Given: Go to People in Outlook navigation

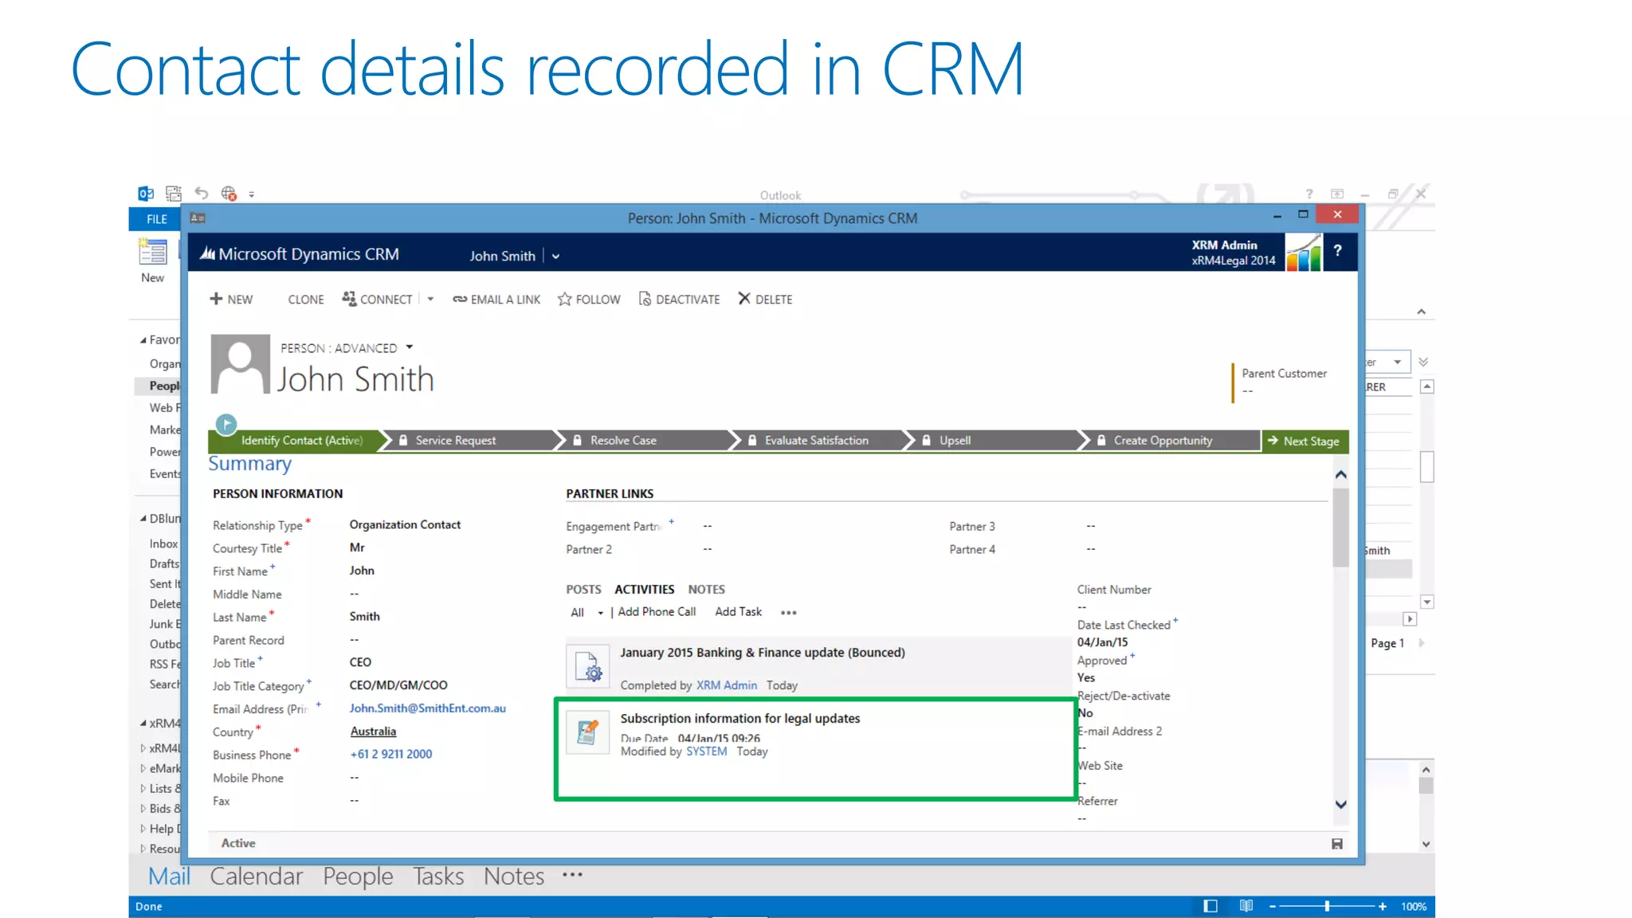Looking at the screenshot, I should [358, 877].
